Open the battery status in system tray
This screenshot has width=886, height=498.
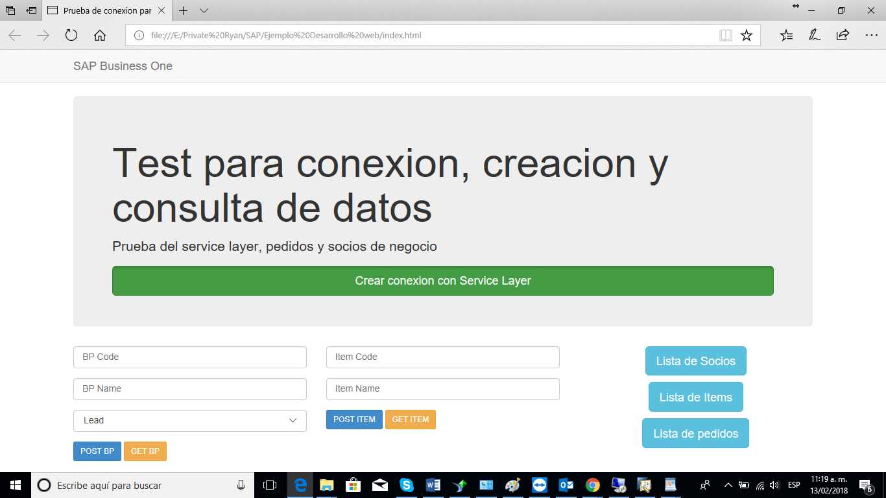click(x=745, y=485)
